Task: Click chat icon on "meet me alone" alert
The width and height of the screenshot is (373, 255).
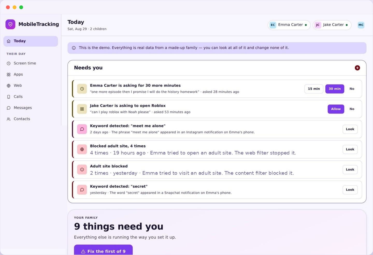Action: [82, 129]
